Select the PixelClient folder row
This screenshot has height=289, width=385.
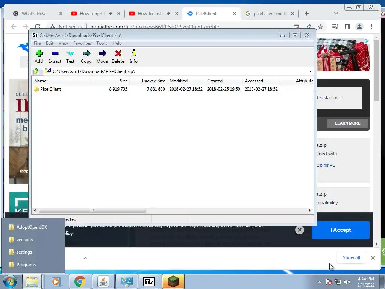172,89
